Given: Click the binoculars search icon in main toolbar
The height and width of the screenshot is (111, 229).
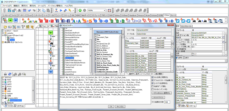Looking at the screenshot, I should coord(20,10).
